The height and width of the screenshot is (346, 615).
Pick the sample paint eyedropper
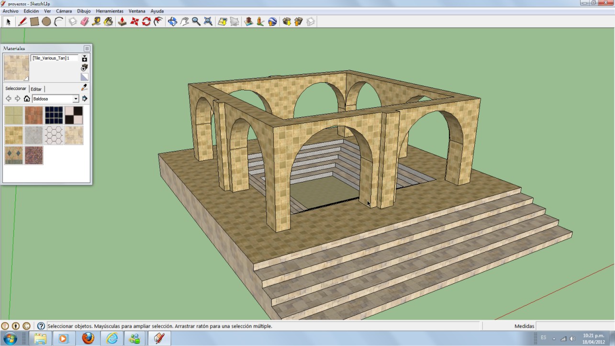84,88
